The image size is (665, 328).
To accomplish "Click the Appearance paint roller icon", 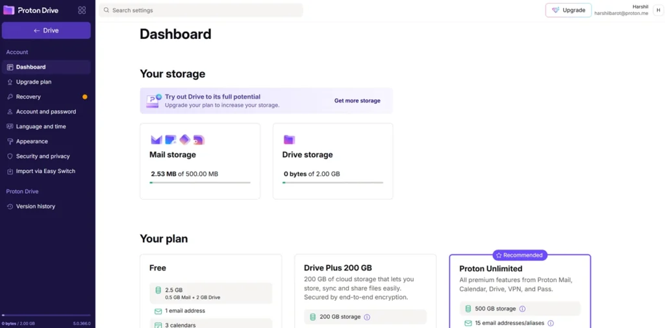I will (x=10, y=141).
